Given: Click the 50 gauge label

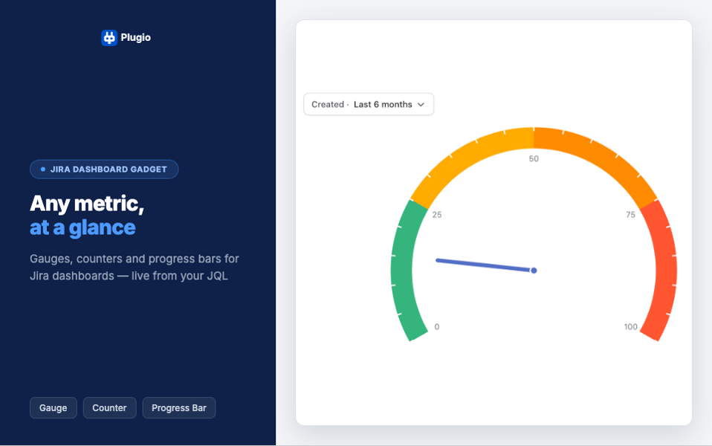Looking at the screenshot, I should 534,159.
